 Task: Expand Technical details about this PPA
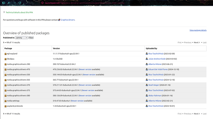[x=19, y=12]
